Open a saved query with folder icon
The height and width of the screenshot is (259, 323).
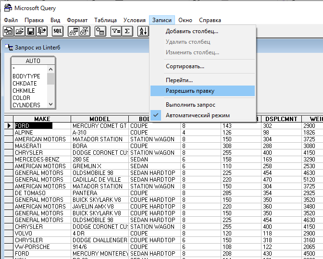point(19,31)
